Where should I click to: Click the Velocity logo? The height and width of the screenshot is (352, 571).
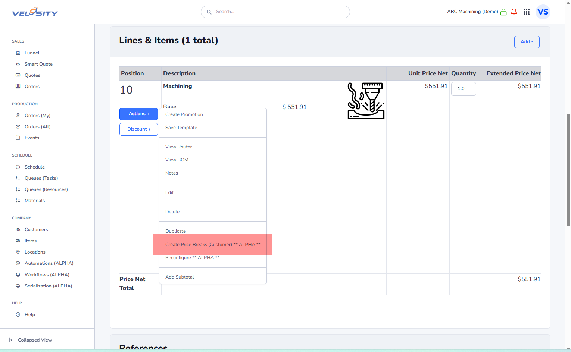35,12
